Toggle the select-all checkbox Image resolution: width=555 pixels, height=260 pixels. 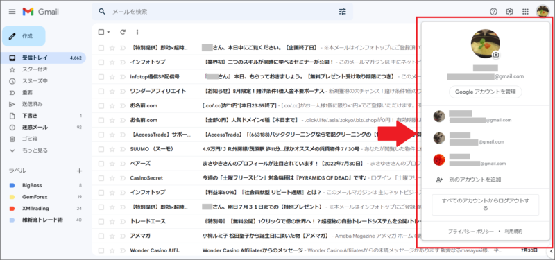click(x=101, y=32)
